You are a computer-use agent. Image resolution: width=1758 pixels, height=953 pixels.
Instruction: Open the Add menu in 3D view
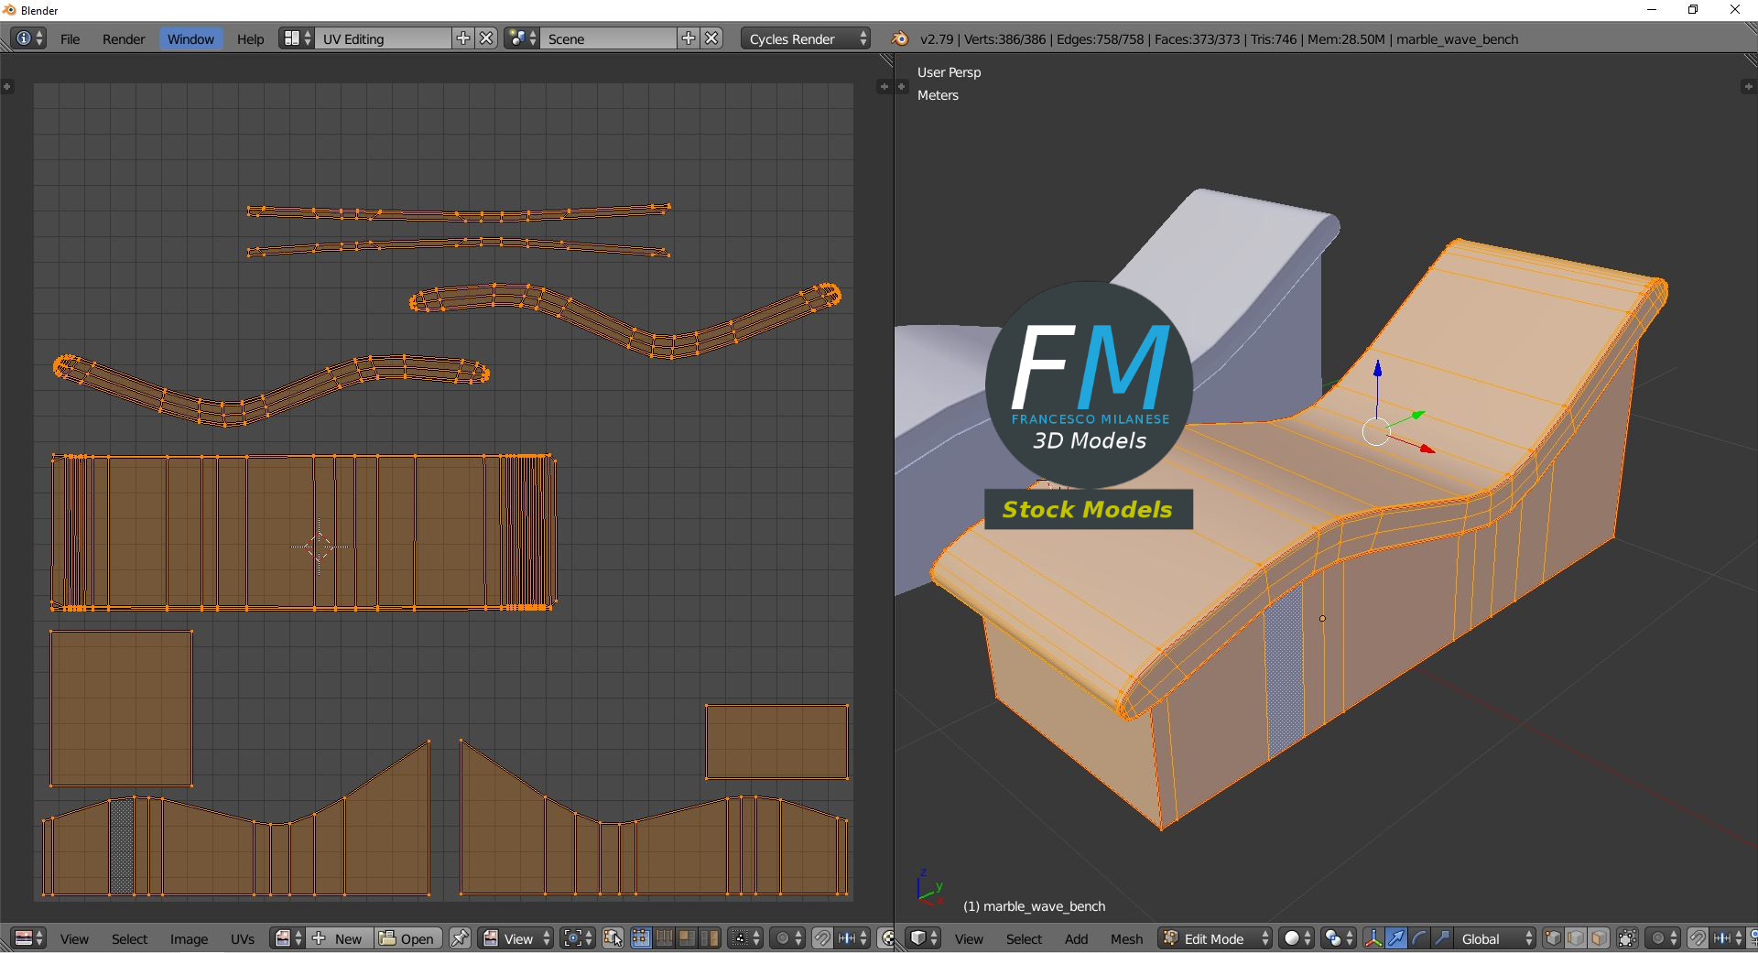pos(1076,938)
